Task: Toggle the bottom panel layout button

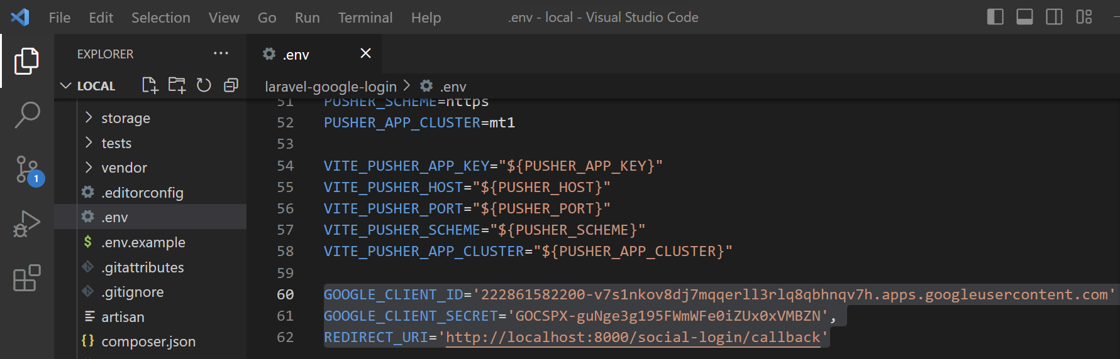Action: point(1024,17)
